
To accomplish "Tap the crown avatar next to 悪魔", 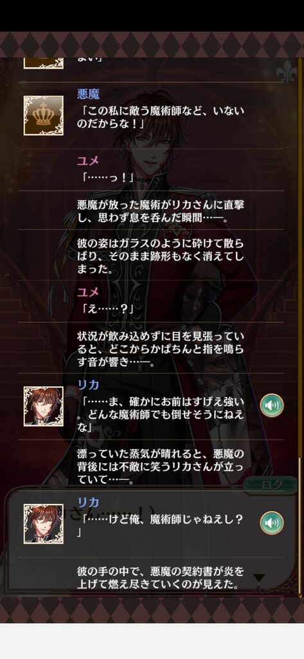I will 44,116.
